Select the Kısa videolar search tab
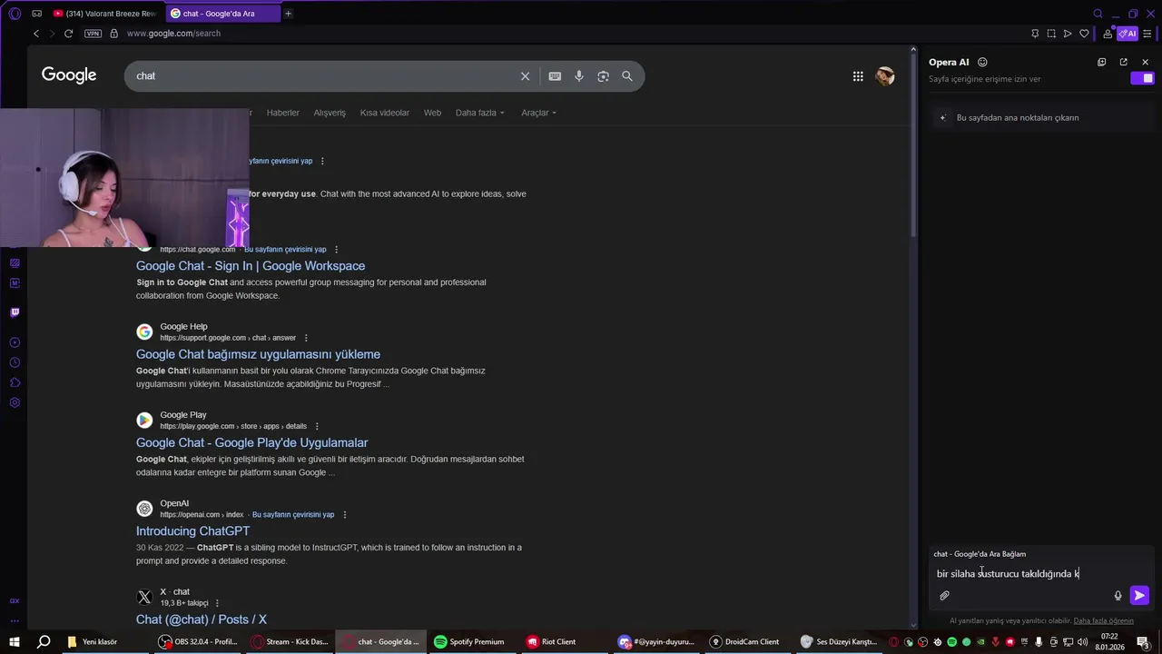Screen dimensions: 1162x654 pos(385,113)
